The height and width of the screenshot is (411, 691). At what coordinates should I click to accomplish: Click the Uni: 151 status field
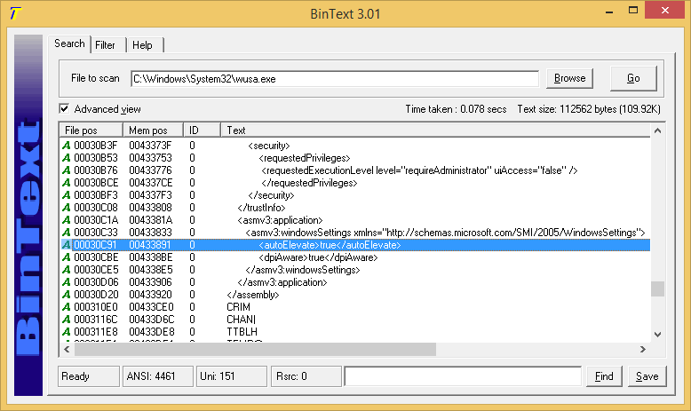(231, 376)
